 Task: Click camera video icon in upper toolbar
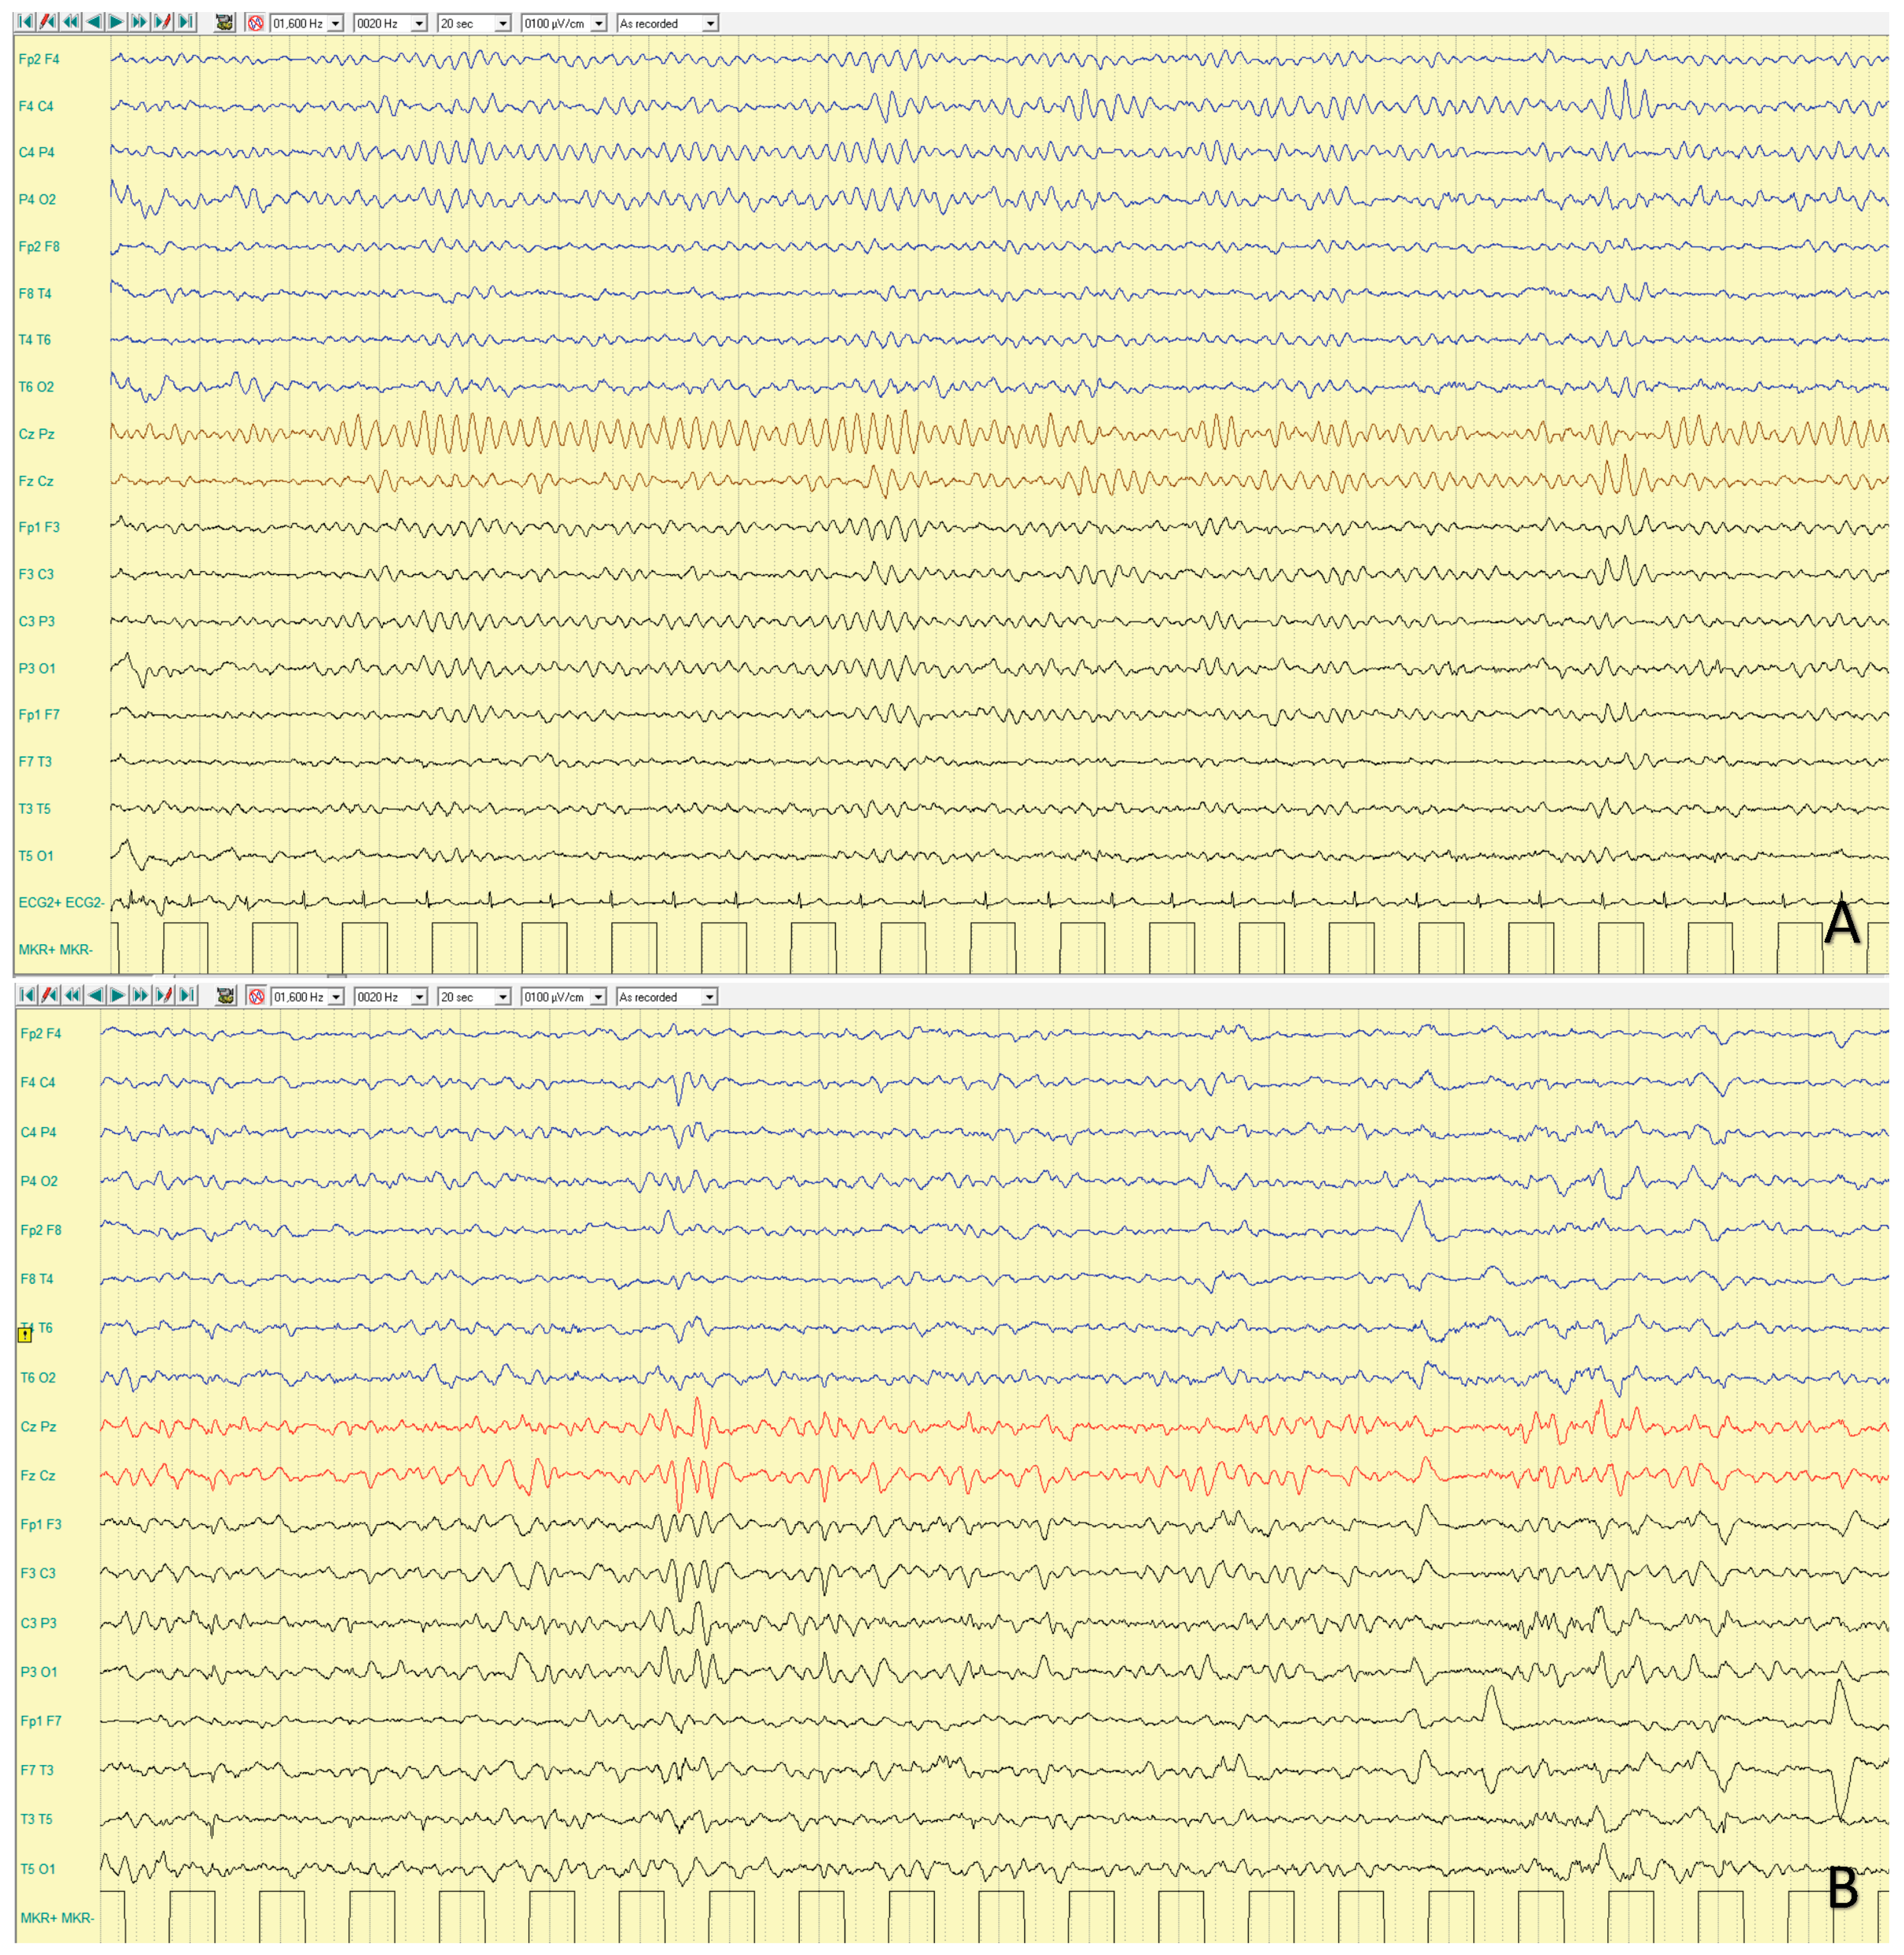pos(225,22)
